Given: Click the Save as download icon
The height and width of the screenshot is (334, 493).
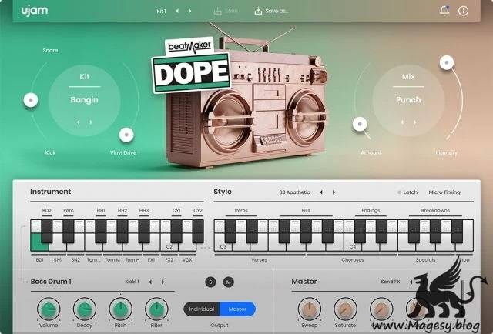Looking at the screenshot, I should [x=259, y=11].
